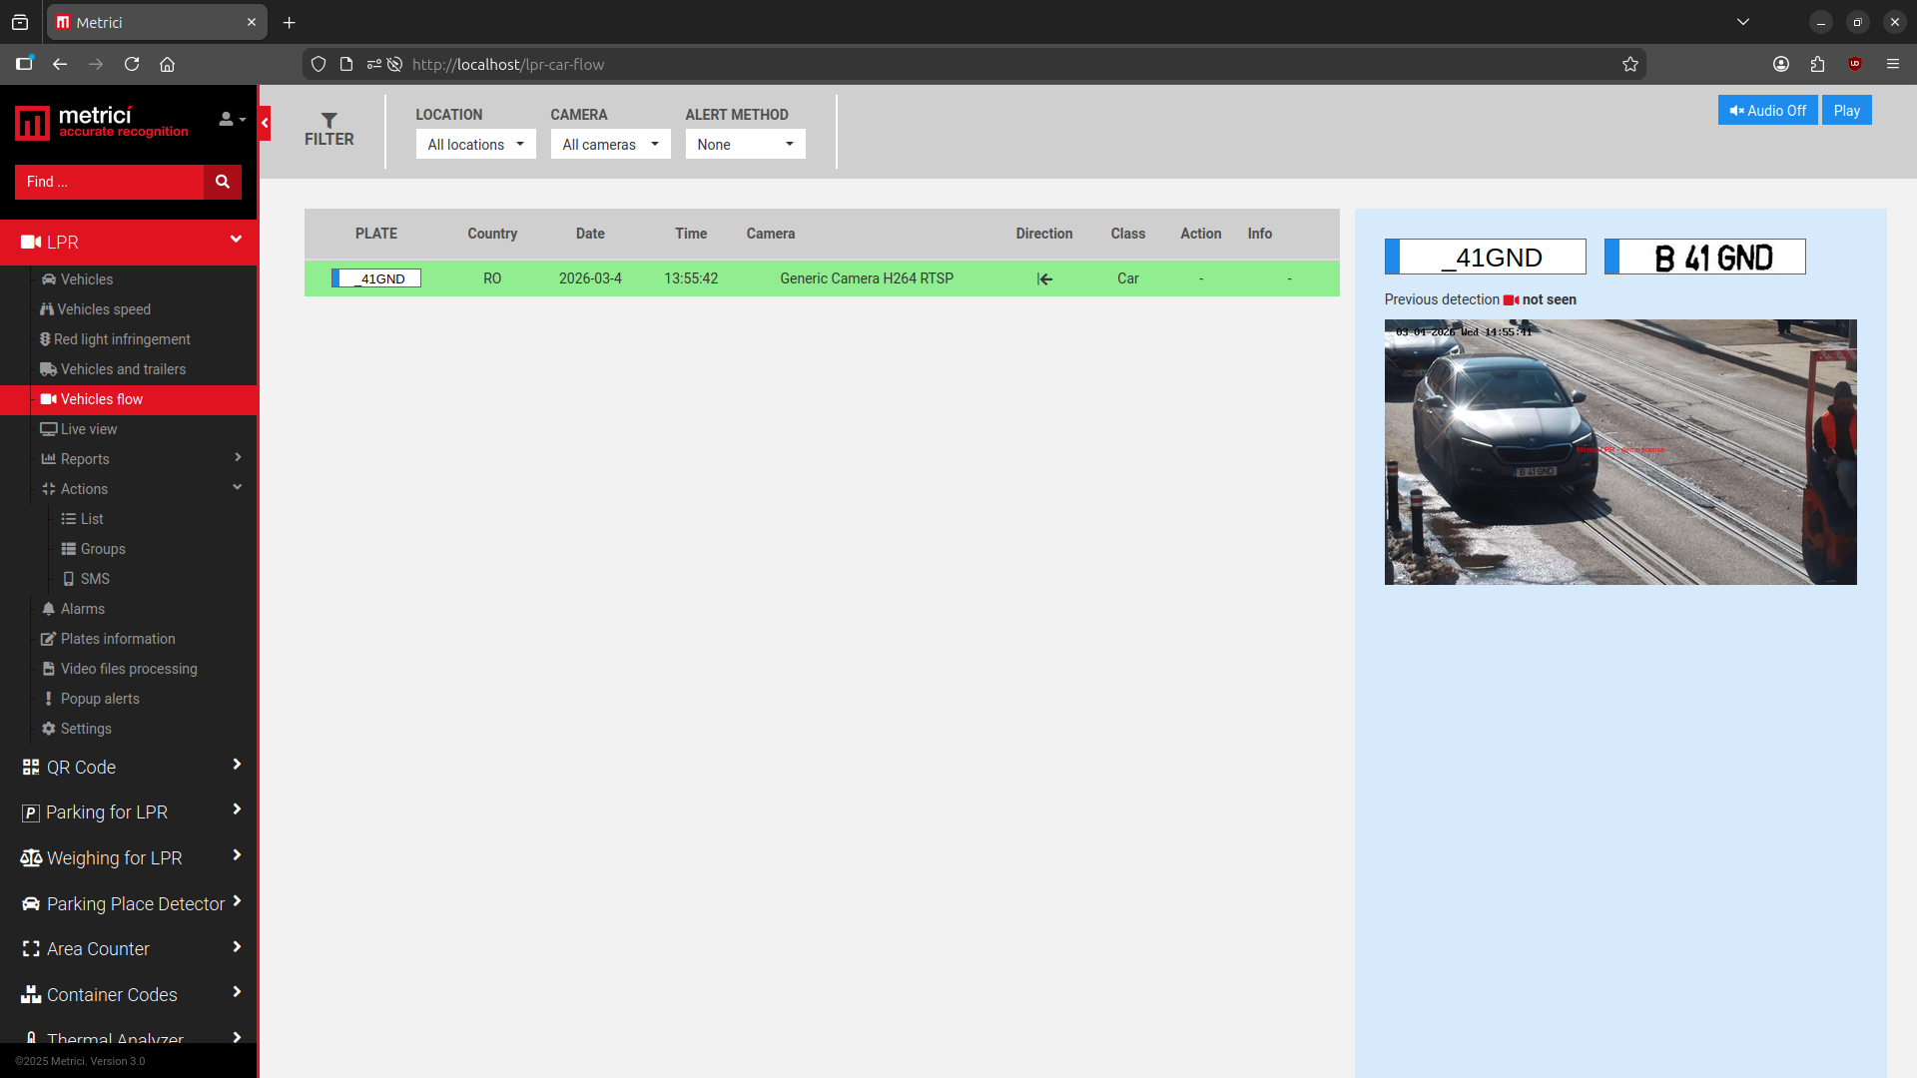Expand Parking Place Detector section
Image resolution: width=1917 pixels, height=1078 pixels.
click(x=129, y=903)
